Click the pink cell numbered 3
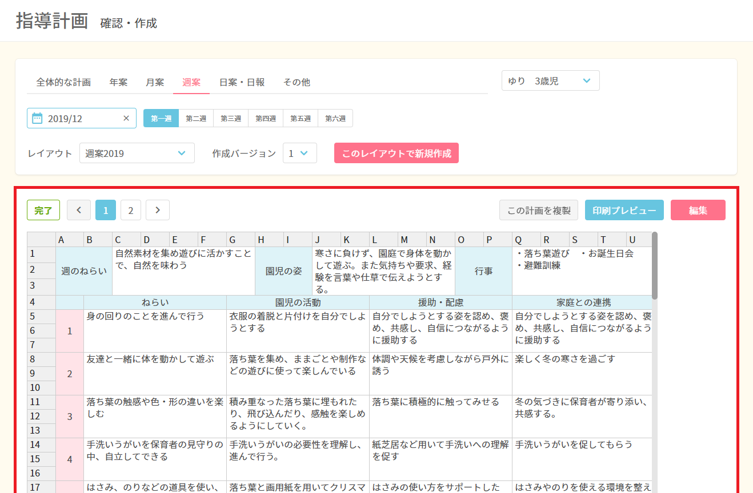753x493 pixels. pos(70,417)
